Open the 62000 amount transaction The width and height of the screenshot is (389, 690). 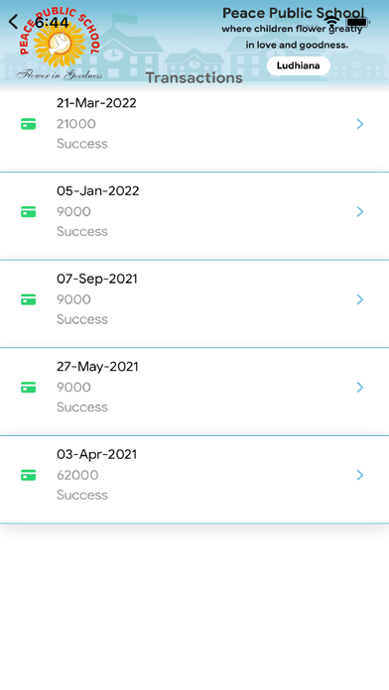[194, 479]
